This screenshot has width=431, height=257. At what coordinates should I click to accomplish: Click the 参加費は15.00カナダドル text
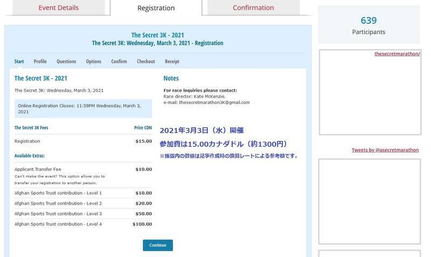tap(201, 144)
